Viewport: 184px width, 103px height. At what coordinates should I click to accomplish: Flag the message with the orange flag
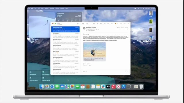116,24
